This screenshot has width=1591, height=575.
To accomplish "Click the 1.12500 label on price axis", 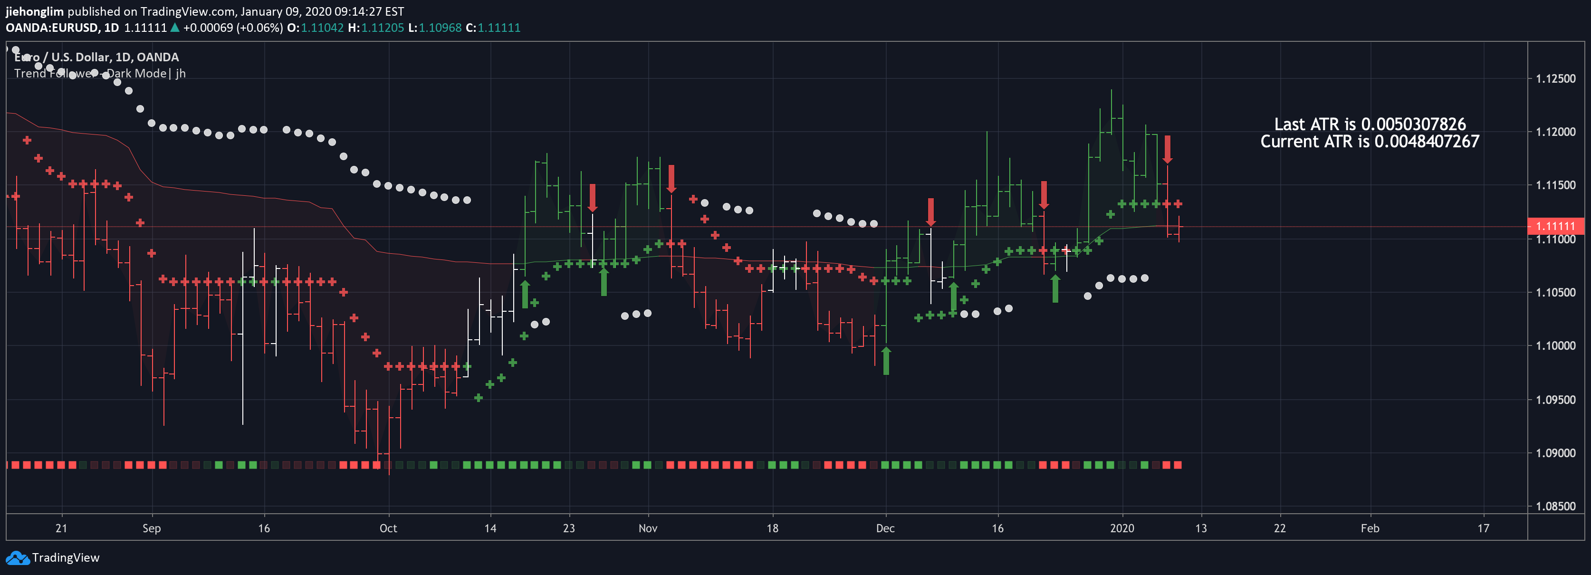I will tap(1555, 79).
